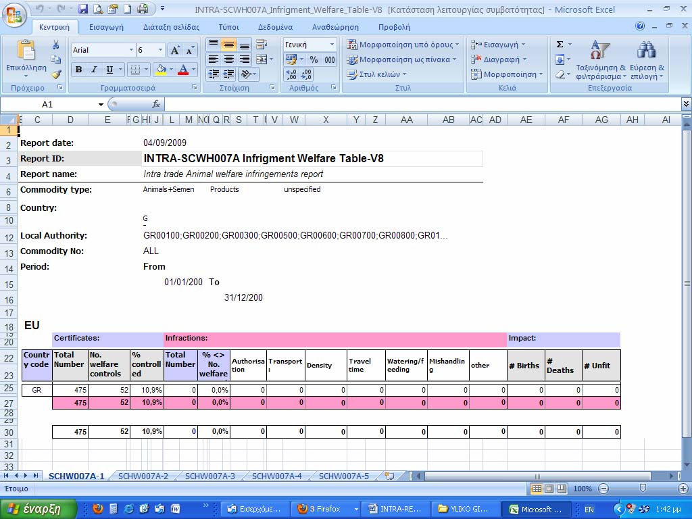
Task: Click the quick print printer icon
Action: 143,9
